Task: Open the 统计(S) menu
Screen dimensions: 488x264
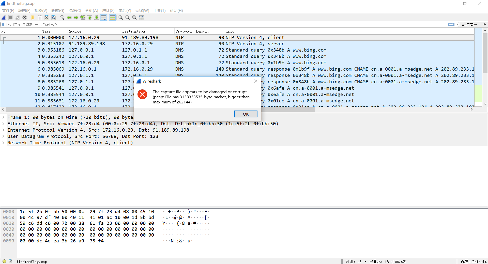Action: 108,10
